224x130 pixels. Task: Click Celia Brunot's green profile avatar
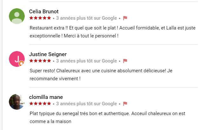17,16
